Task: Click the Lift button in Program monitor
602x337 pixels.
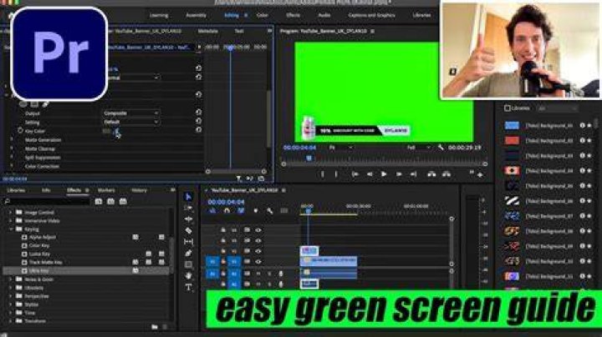Action: 431,174
